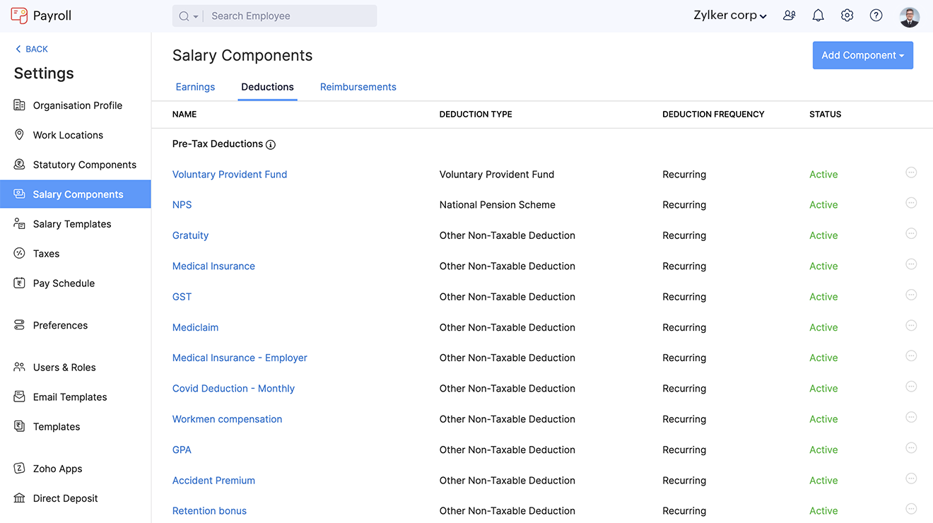The height and width of the screenshot is (523, 933).
Task: Click the Statutory Components sidebar icon
Action: 19,164
